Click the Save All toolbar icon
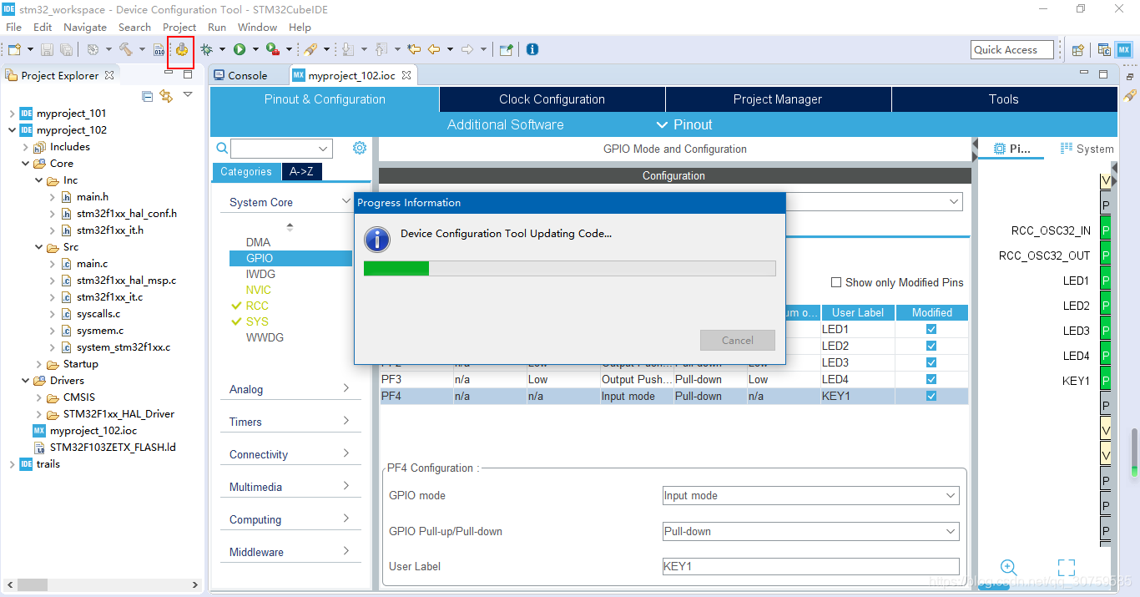Image resolution: width=1140 pixels, height=597 pixels. pos(66,50)
